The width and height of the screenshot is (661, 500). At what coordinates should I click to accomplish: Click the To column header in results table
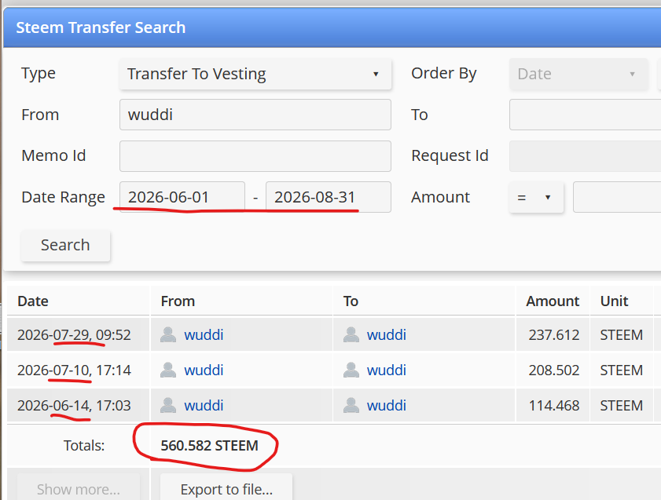pos(351,301)
